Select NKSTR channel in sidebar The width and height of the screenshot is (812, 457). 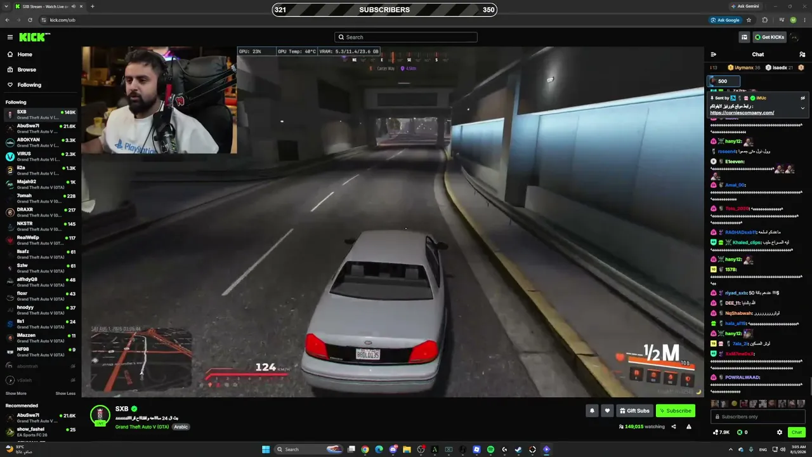coord(41,227)
